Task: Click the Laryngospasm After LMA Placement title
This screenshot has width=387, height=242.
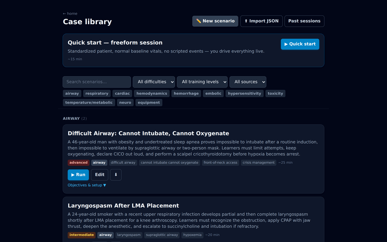Action: [x=123, y=206]
